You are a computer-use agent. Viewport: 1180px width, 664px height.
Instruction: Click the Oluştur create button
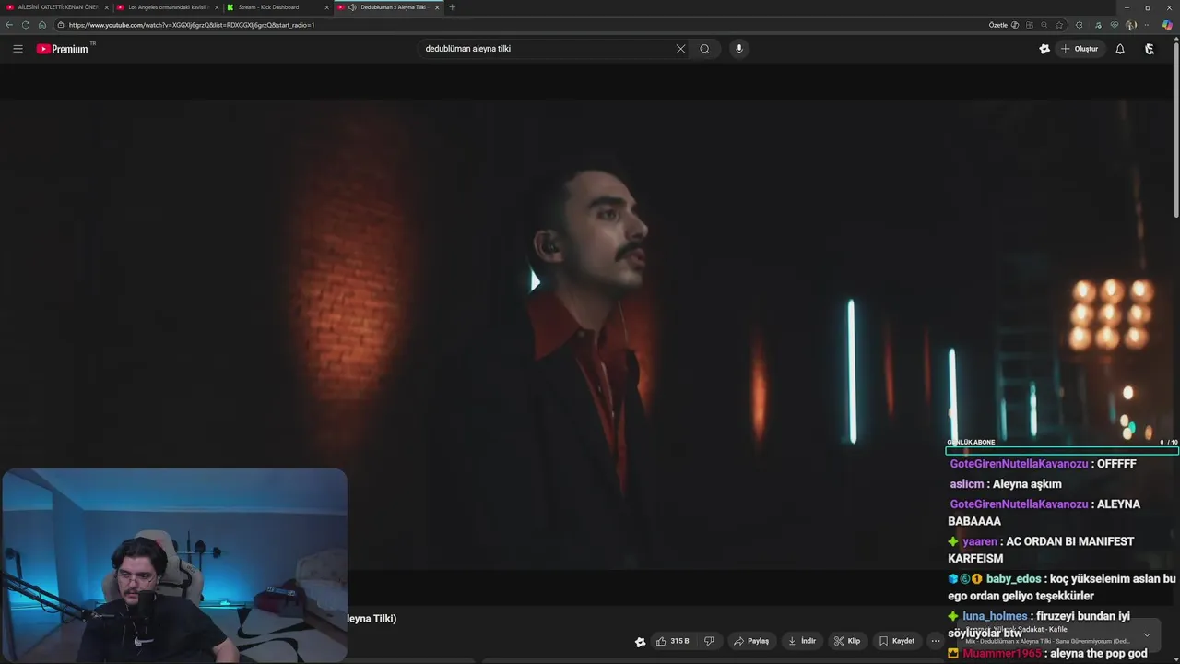coord(1080,49)
